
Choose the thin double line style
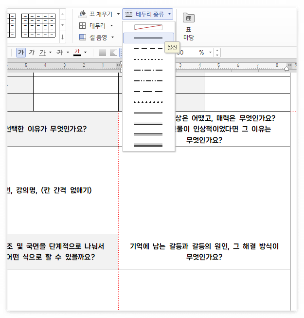click(x=148, y=113)
